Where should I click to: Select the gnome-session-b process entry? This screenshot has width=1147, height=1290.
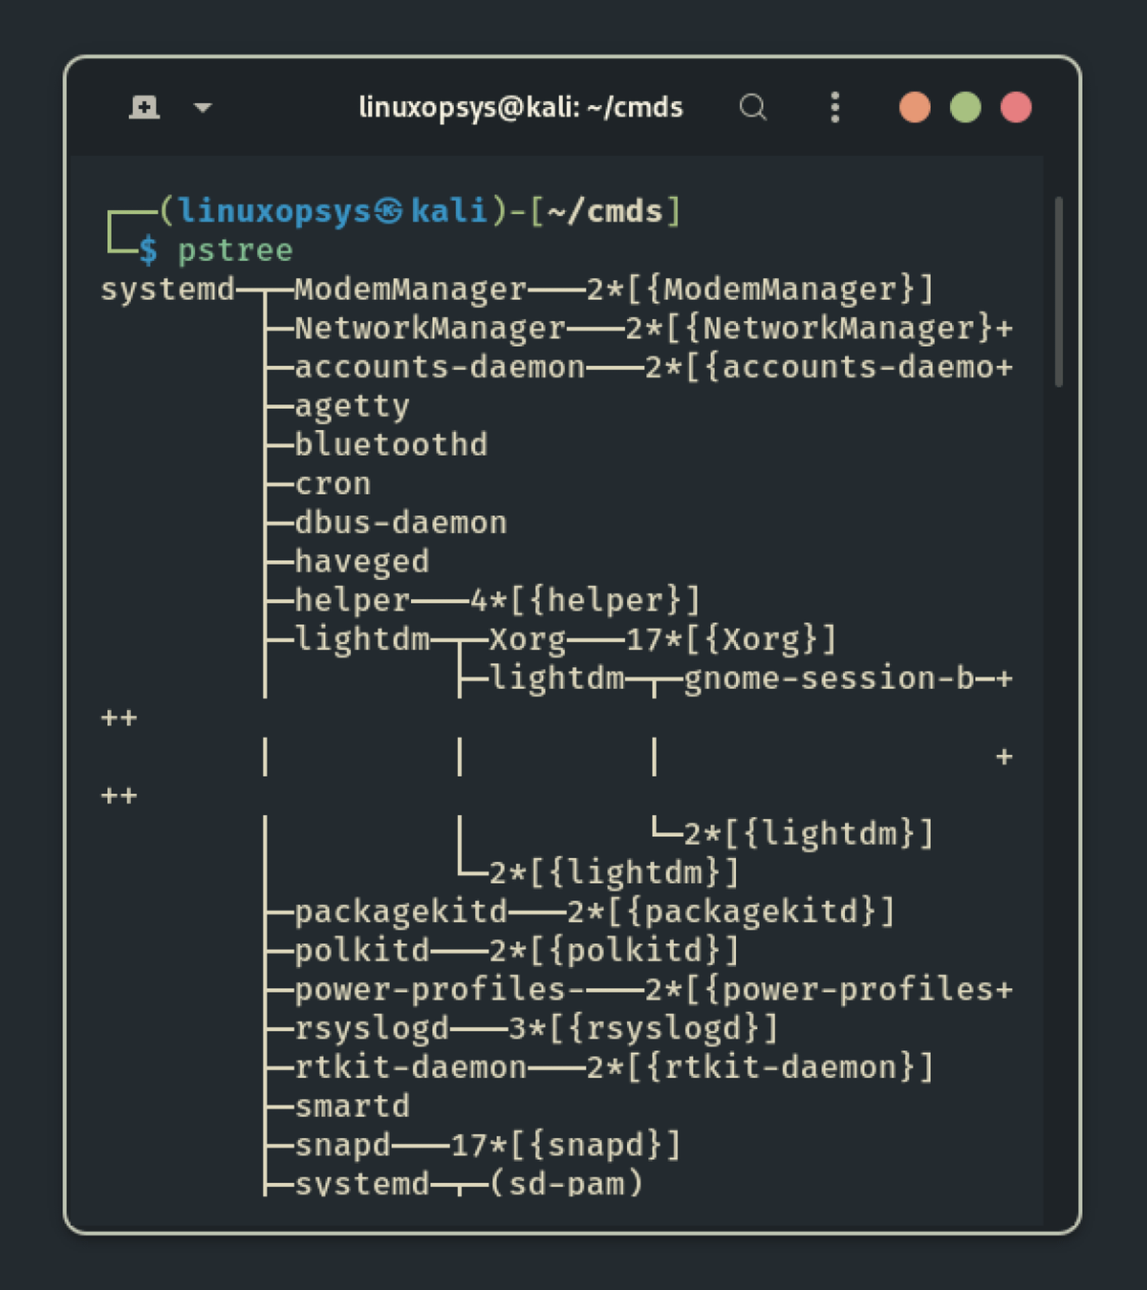pos(829,678)
